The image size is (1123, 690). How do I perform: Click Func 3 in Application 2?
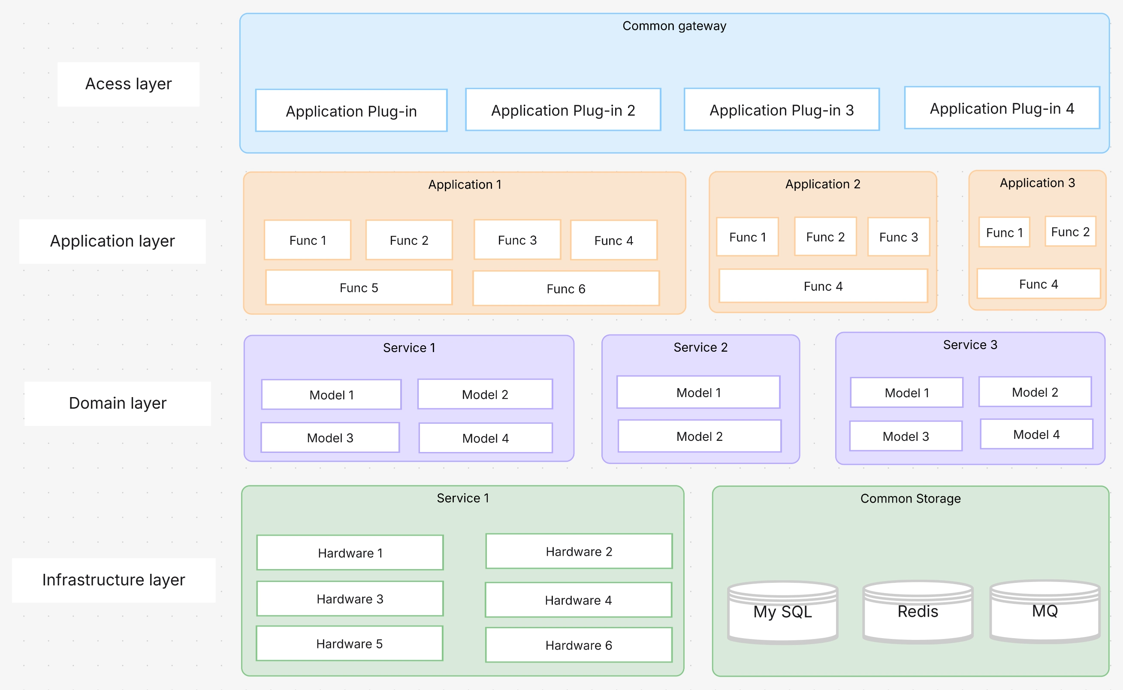[x=898, y=237]
